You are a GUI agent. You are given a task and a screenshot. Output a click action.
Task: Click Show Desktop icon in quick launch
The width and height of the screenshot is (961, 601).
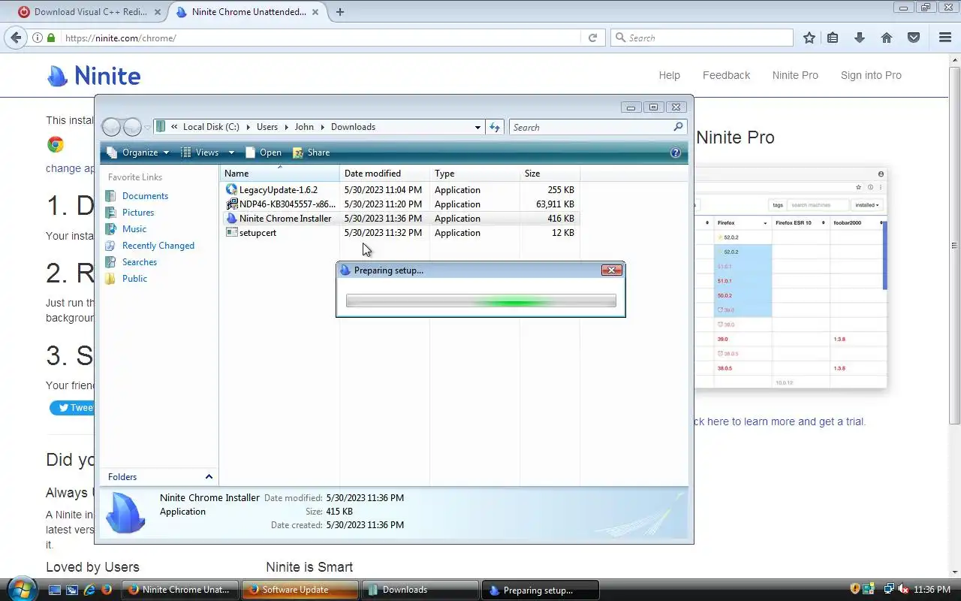tap(55, 590)
